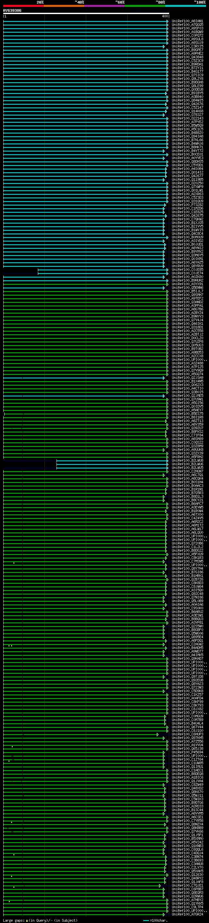Select hit label UniRef100_Q7NI86
The image size is (209, 923).
pos(187,597)
